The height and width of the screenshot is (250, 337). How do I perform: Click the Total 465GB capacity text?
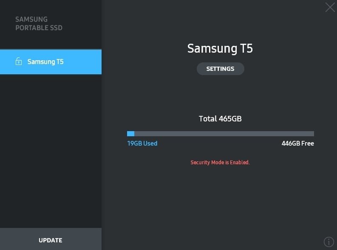(x=220, y=119)
